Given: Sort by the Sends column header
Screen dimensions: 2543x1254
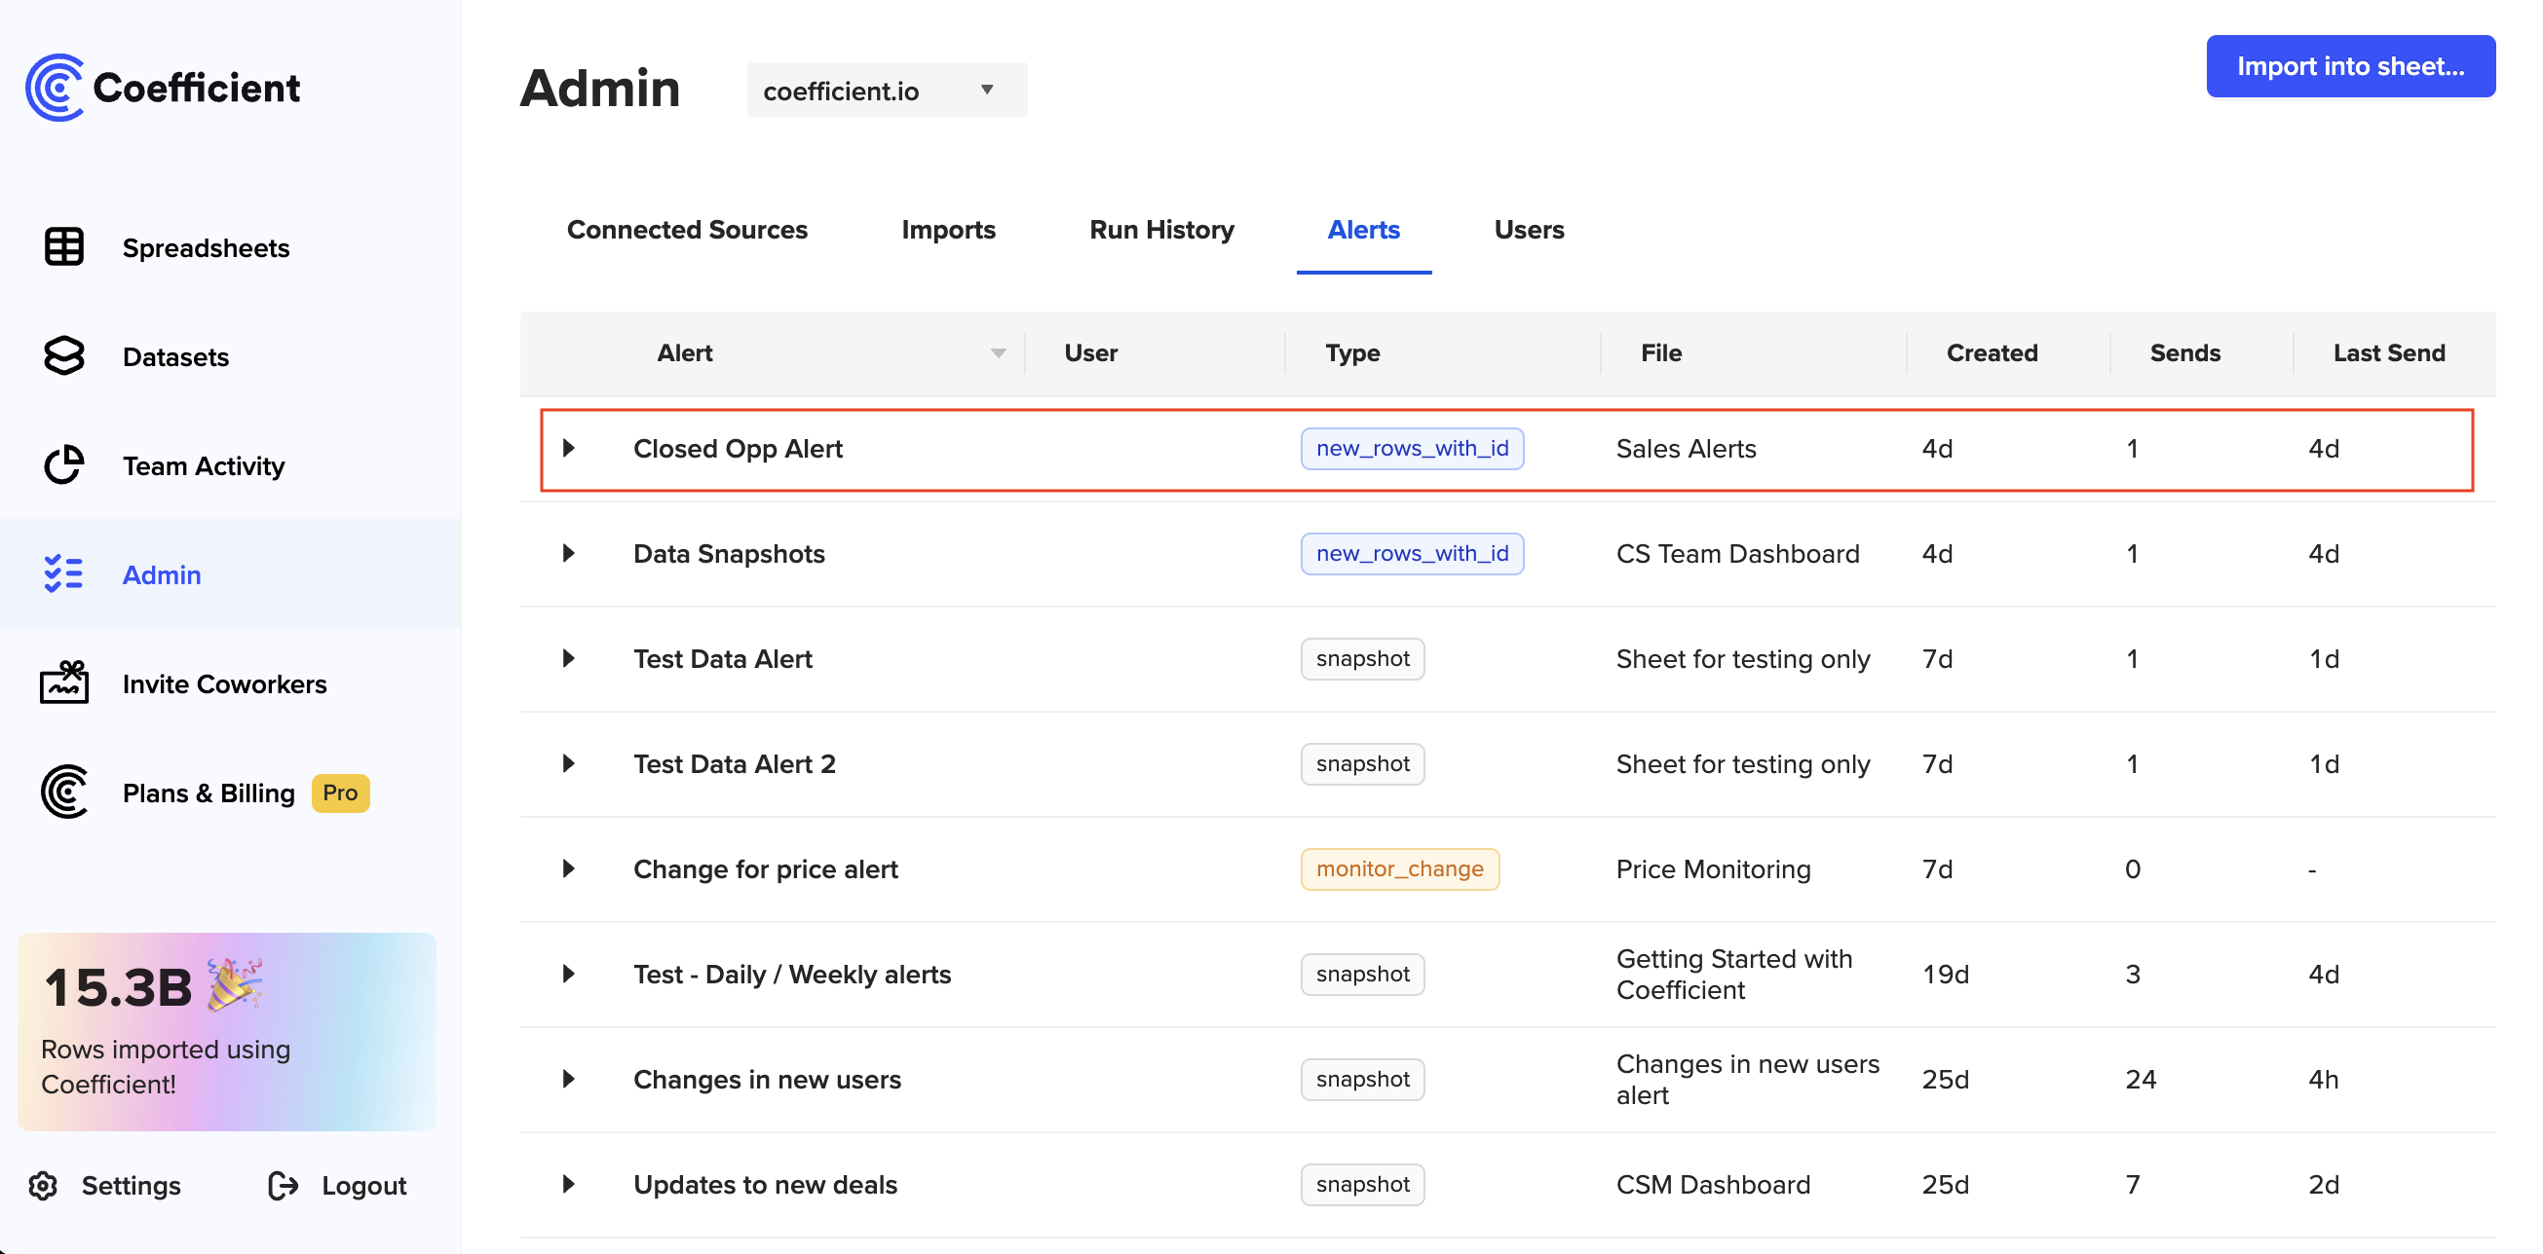Looking at the screenshot, I should point(2184,353).
